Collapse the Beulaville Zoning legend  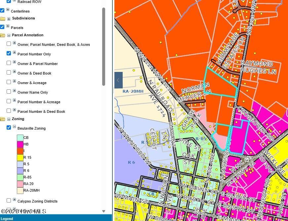(x=14, y=126)
